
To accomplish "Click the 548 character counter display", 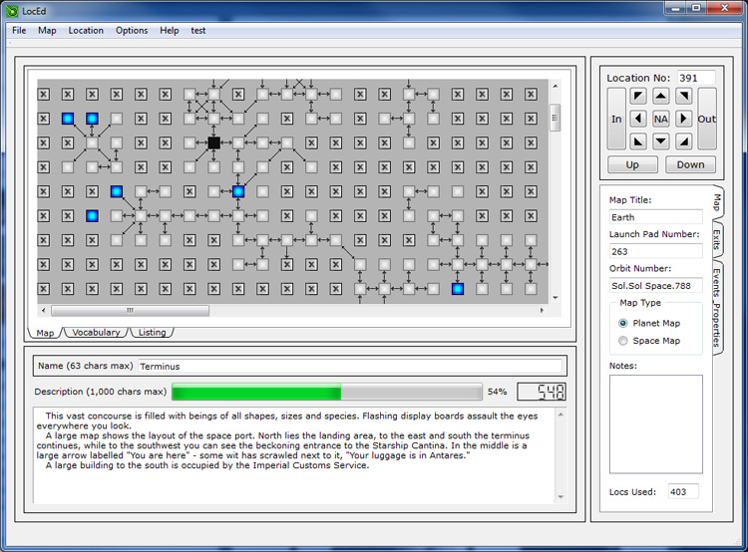I will coord(542,392).
